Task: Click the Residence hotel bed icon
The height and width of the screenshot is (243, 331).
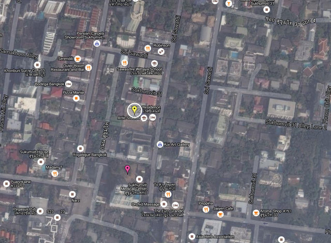Action: (x=153, y=117)
